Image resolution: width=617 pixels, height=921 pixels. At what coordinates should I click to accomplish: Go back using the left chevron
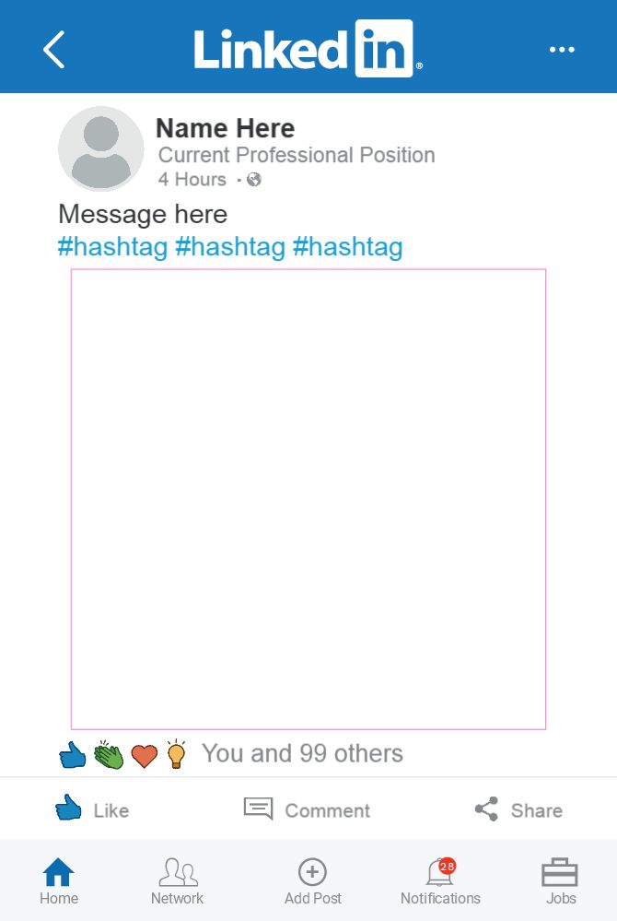click(x=54, y=49)
